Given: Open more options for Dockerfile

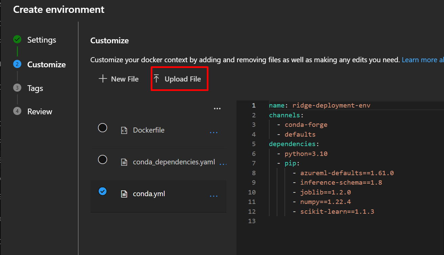Looking at the screenshot, I should [x=214, y=132].
